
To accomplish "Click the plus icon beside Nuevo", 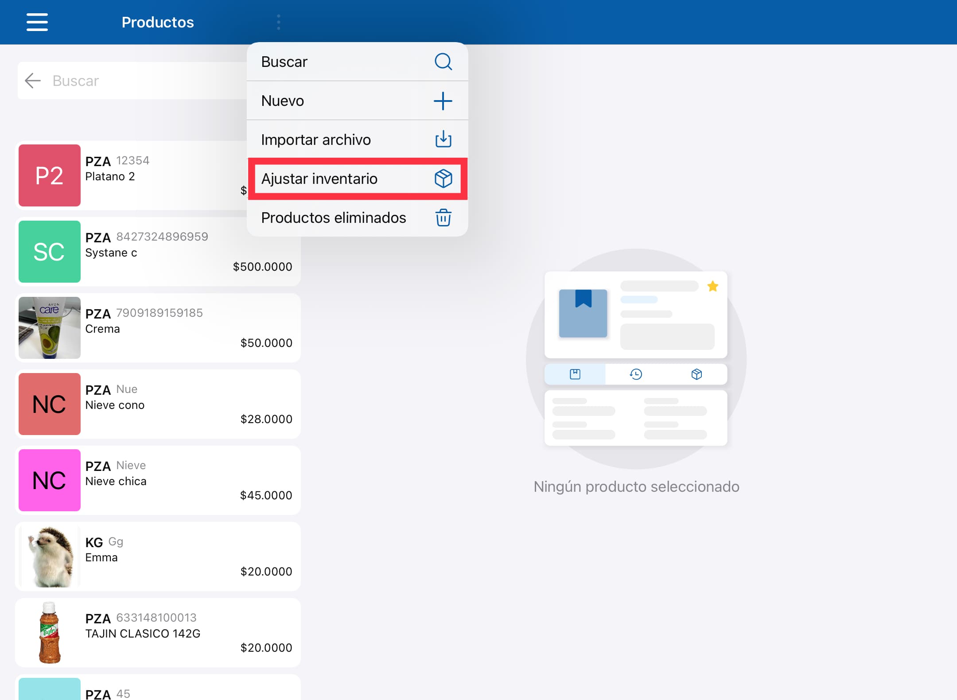I will click(443, 101).
